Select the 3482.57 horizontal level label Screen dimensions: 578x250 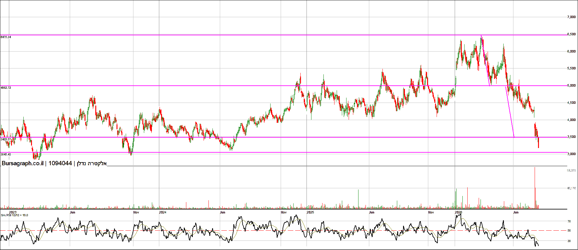6,139
